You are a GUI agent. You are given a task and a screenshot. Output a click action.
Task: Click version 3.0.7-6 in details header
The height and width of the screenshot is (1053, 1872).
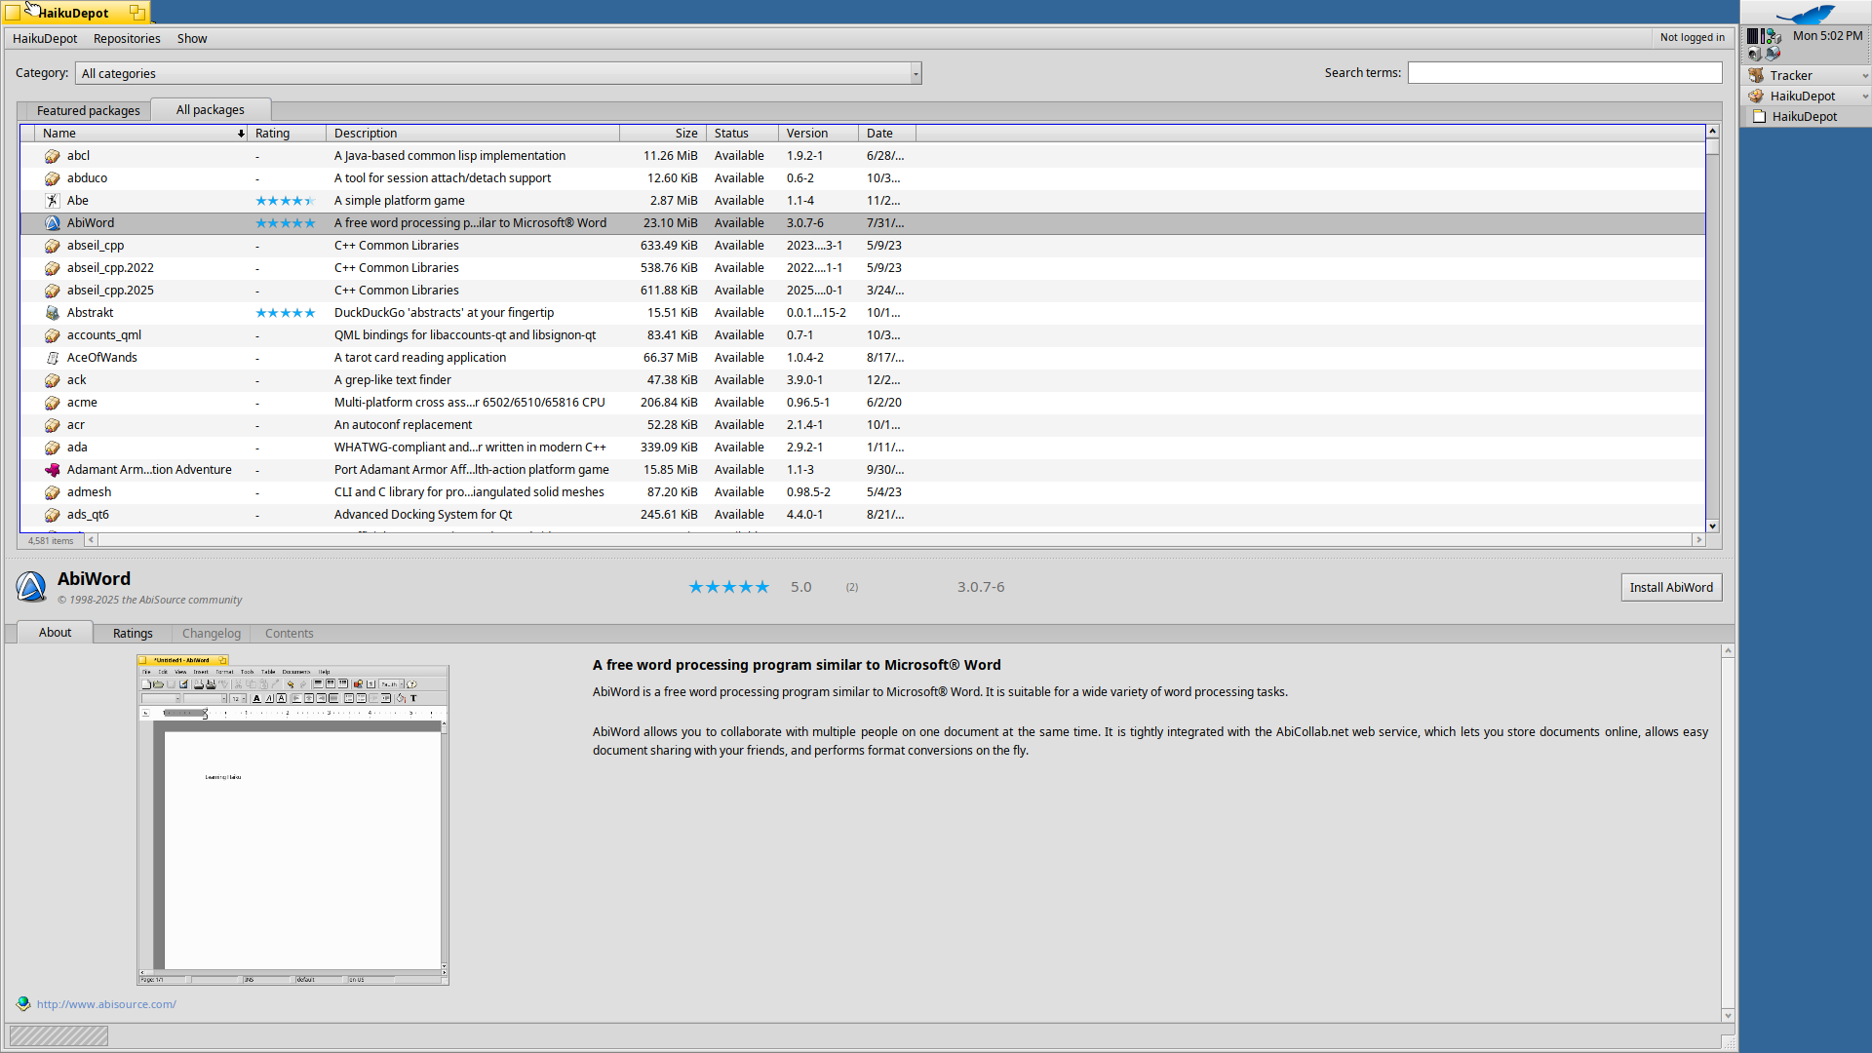(981, 587)
